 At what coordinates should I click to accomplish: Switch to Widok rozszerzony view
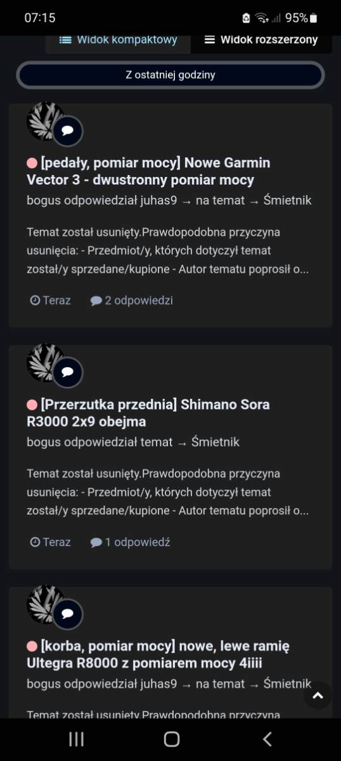click(x=261, y=40)
